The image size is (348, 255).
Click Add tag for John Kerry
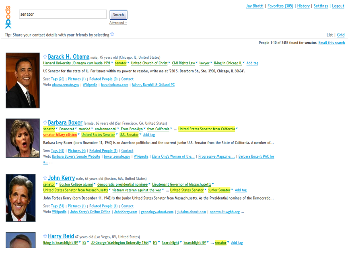[x=241, y=190]
